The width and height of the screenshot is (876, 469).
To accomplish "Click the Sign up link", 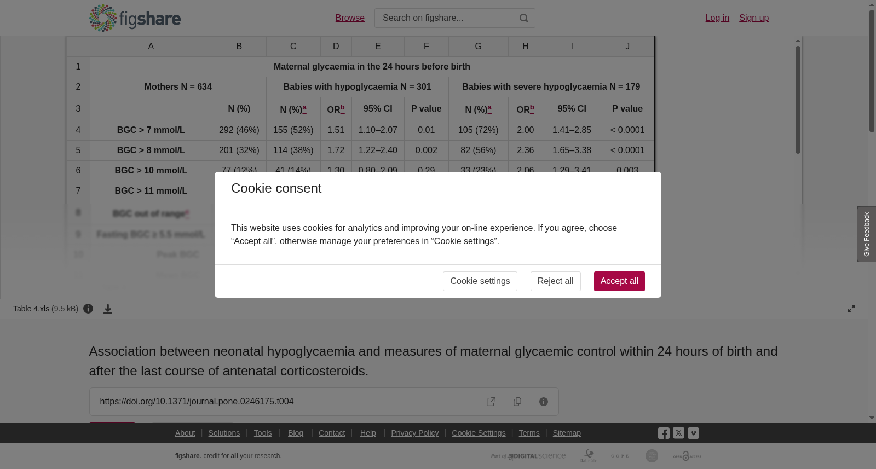I will [x=754, y=18].
